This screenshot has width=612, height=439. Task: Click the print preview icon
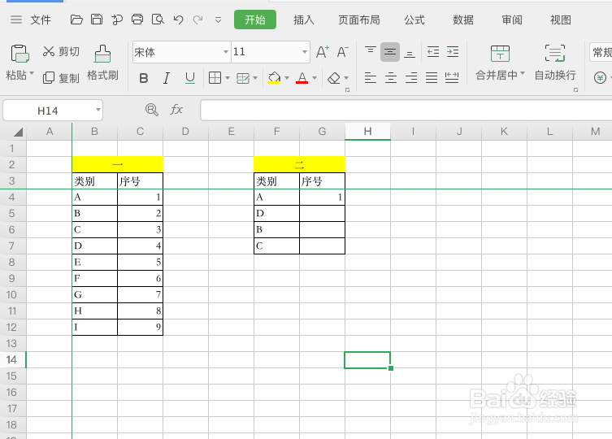point(158,20)
